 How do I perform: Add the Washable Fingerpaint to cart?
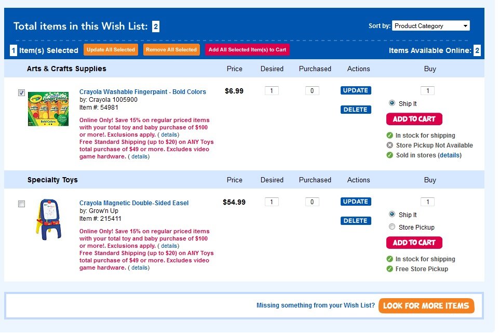(414, 119)
